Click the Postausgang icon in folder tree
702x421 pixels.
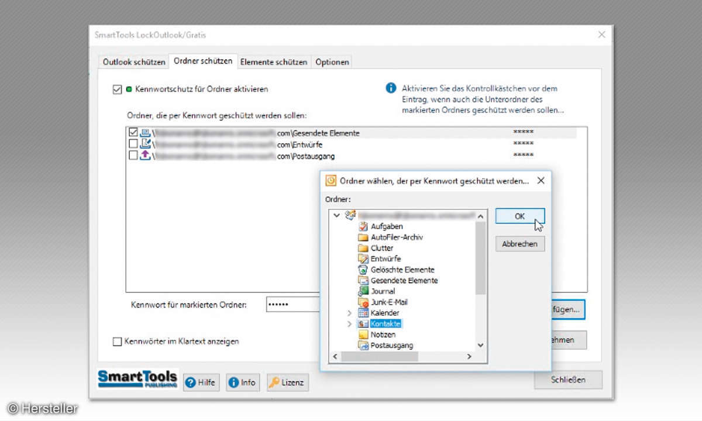pyautogui.click(x=363, y=345)
